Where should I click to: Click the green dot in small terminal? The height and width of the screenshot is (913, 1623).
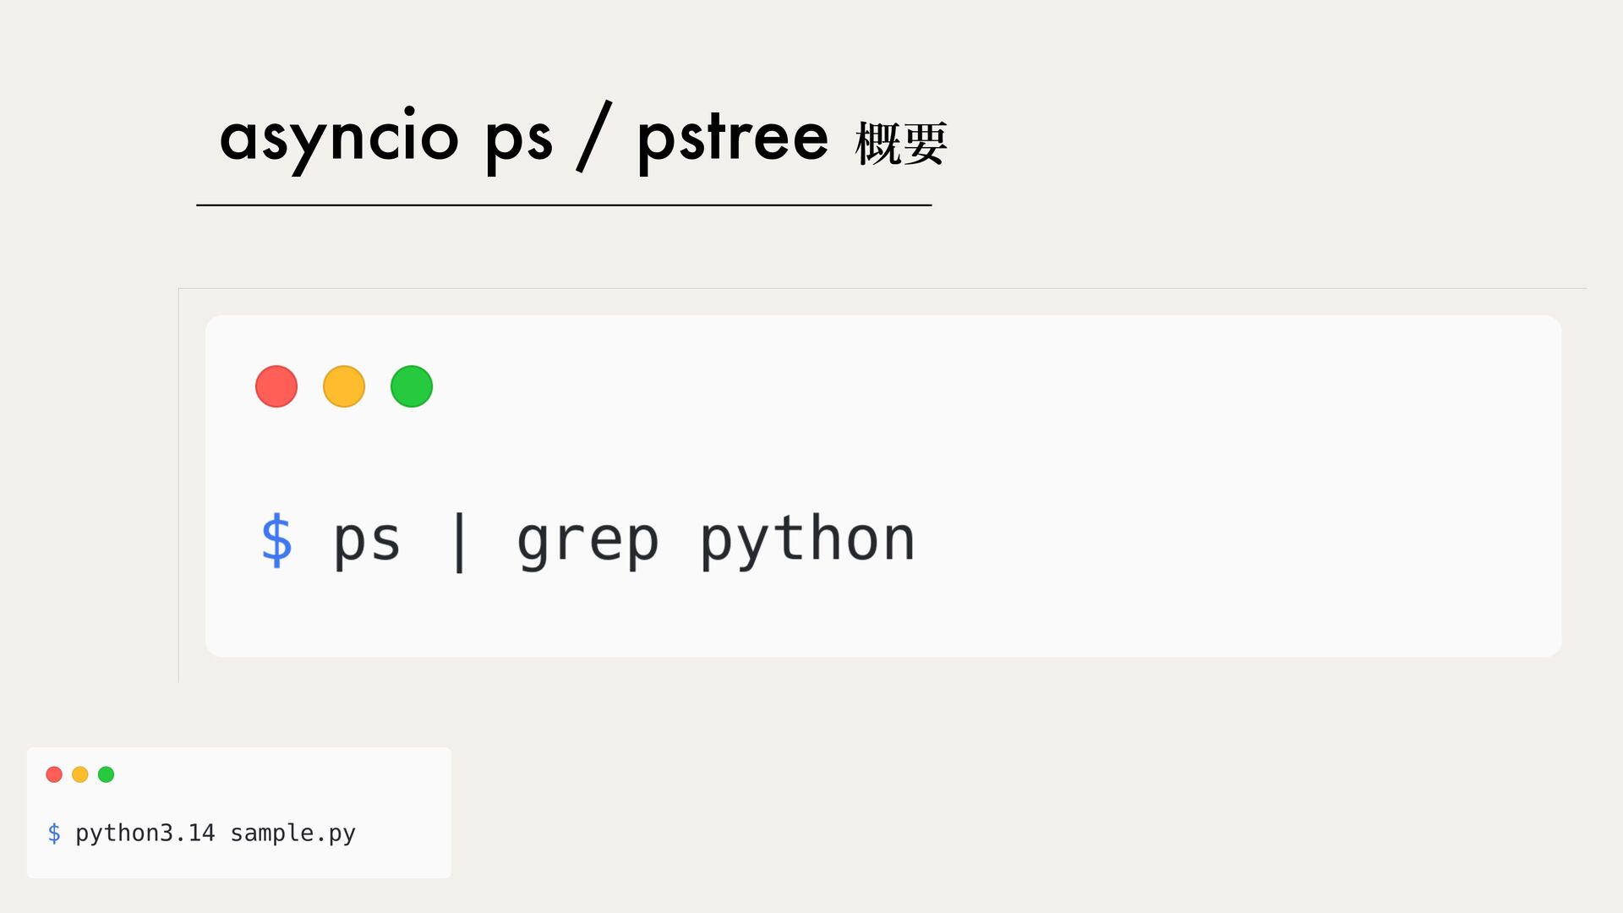click(106, 774)
